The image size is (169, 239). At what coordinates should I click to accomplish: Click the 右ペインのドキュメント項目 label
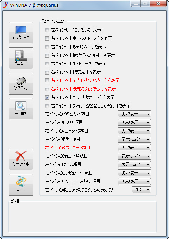point(67,114)
